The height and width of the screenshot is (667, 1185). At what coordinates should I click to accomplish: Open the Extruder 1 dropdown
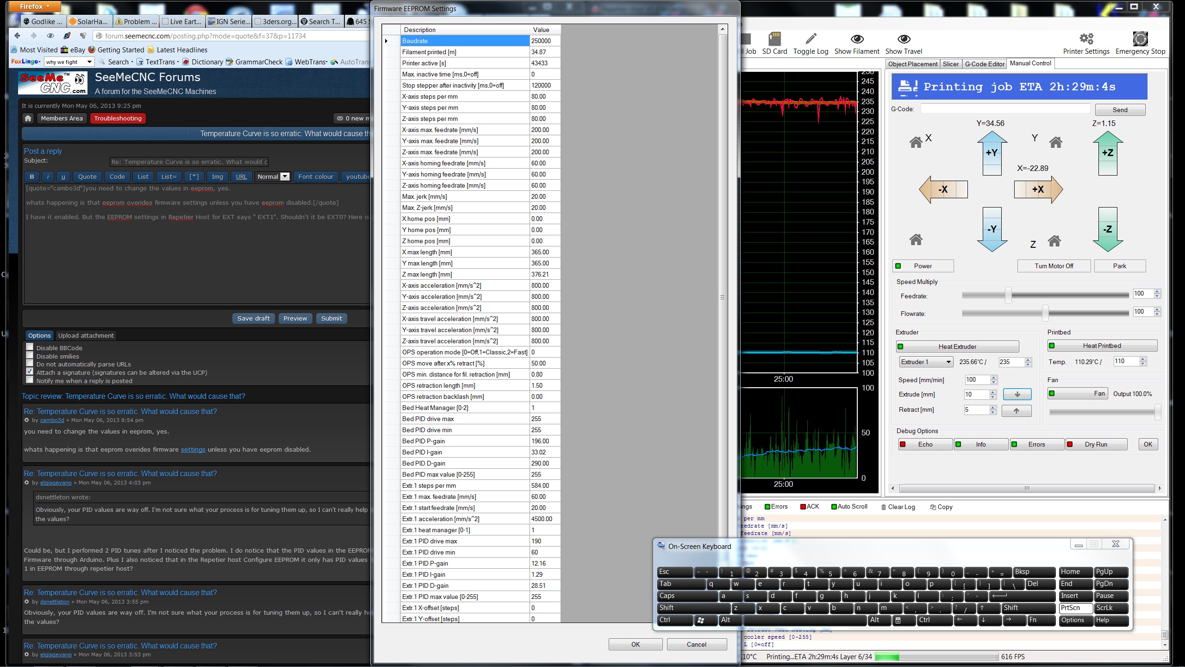pos(926,362)
